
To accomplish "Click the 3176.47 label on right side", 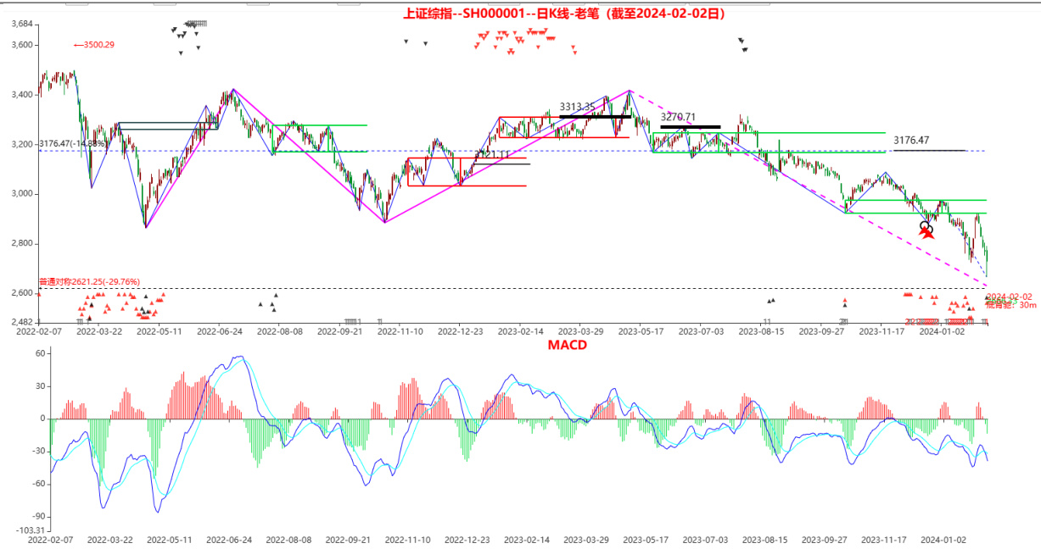I will [x=911, y=140].
